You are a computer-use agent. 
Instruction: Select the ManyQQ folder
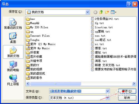tap(33, 23)
